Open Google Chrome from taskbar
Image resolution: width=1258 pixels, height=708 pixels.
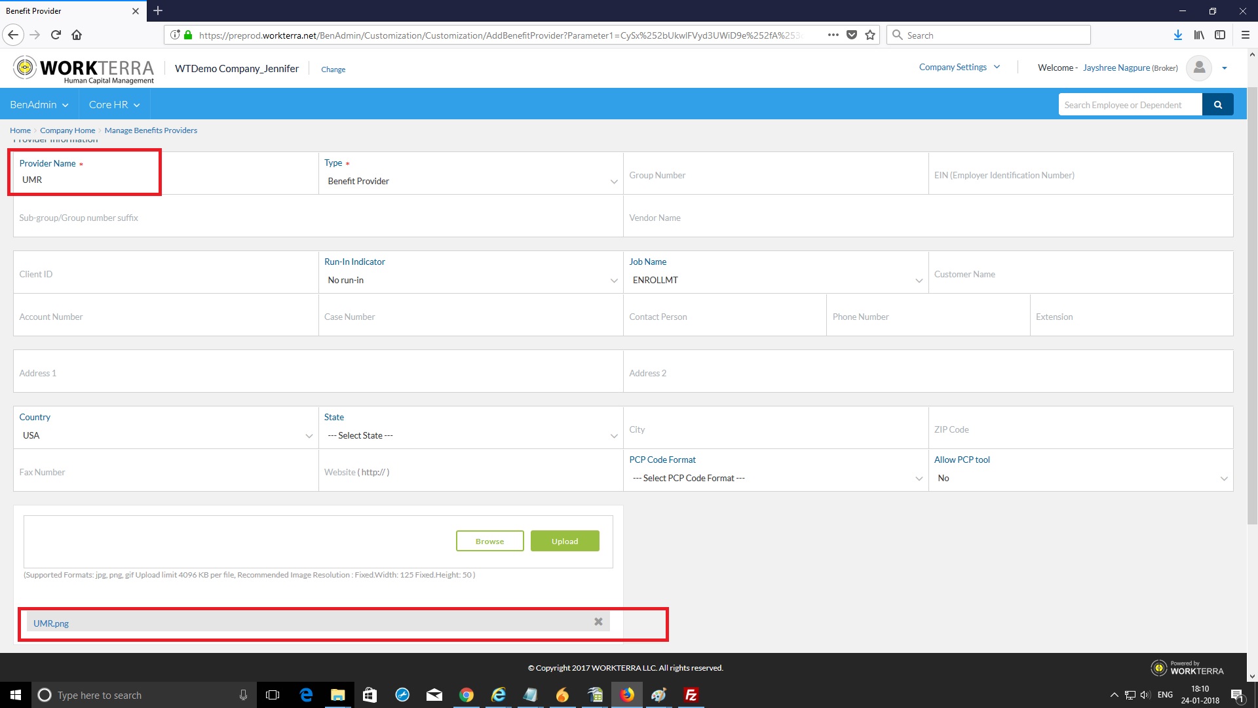(467, 695)
